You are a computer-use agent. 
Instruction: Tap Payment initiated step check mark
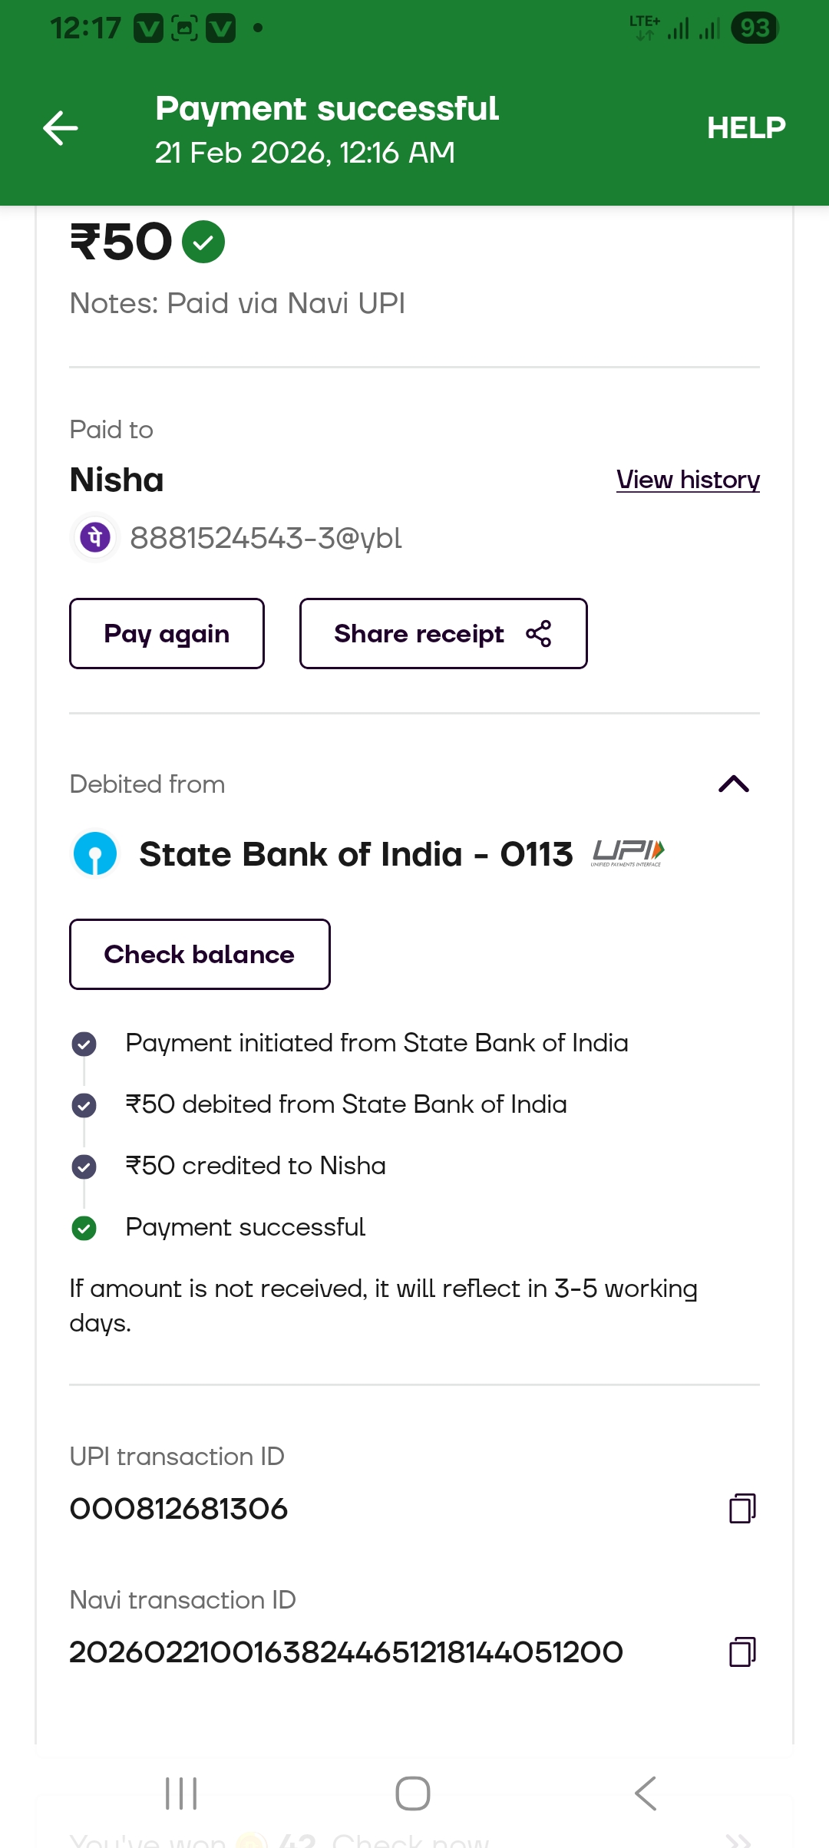pyautogui.click(x=84, y=1044)
